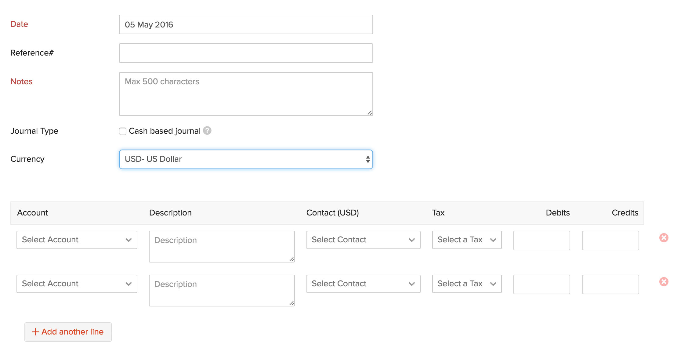Click Add another line button
This screenshot has height=351, width=699.
[x=68, y=332]
